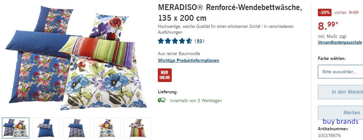Open Versandkostenpauschale shipping cost link
363x140 pixels.
[340, 42]
